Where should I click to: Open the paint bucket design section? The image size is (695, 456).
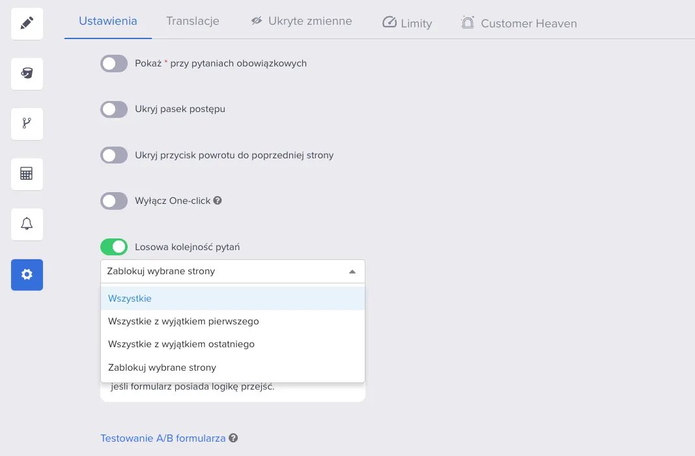(27, 74)
